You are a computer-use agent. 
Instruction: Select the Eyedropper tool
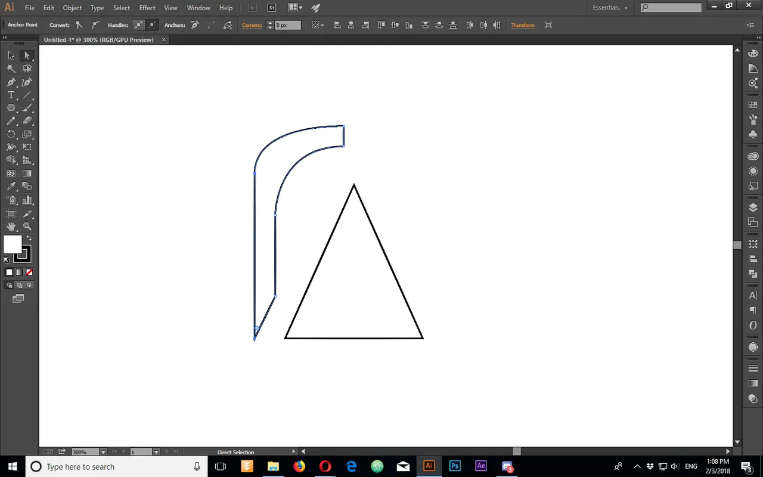[x=11, y=187]
